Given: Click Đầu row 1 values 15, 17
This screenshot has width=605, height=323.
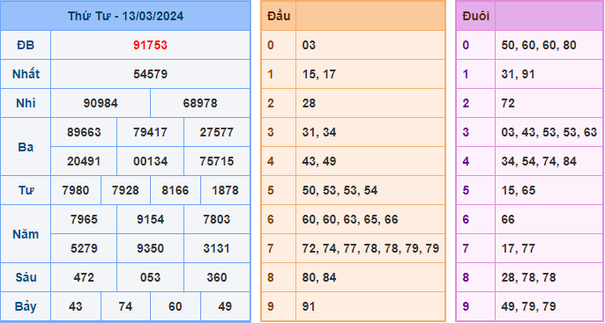Looking at the screenshot, I should (x=319, y=74).
